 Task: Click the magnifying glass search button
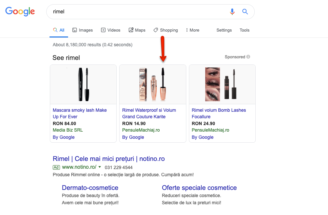point(245,12)
